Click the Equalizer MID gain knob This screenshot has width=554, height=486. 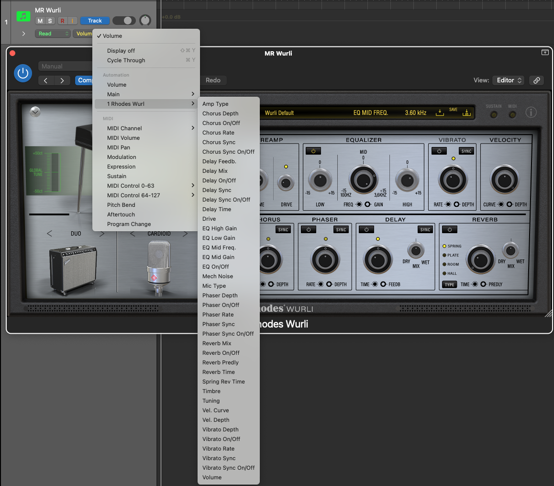coord(363,180)
